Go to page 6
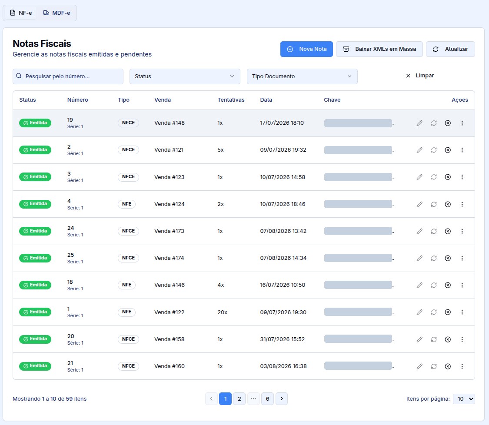The height and width of the screenshot is (425, 489). [x=267, y=399]
